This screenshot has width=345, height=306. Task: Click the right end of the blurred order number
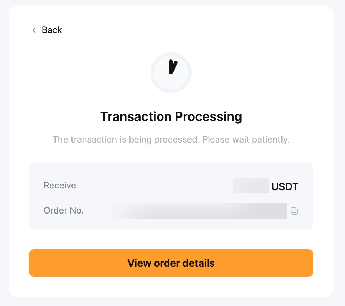coord(278,211)
